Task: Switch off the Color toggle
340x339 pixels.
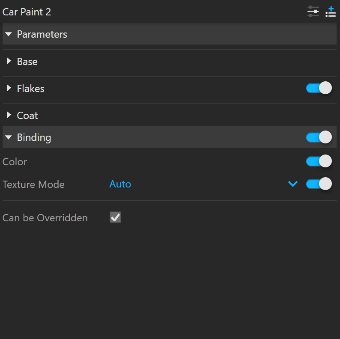Action: coord(319,161)
